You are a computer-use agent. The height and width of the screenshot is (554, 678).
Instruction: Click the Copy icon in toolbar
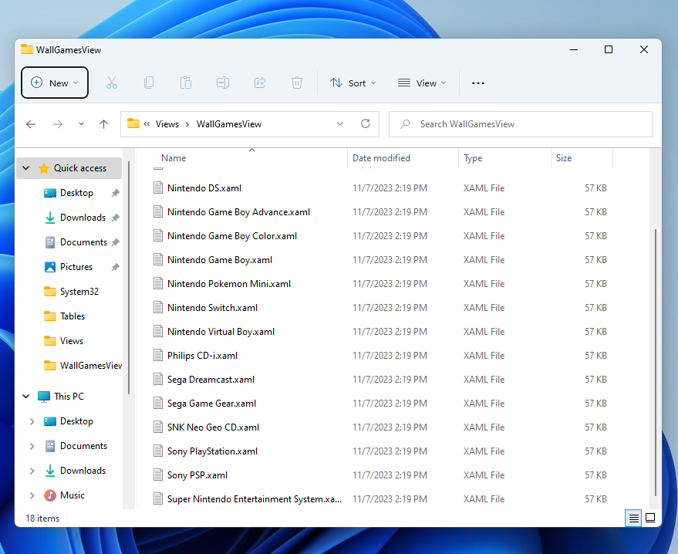click(x=149, y=83)
